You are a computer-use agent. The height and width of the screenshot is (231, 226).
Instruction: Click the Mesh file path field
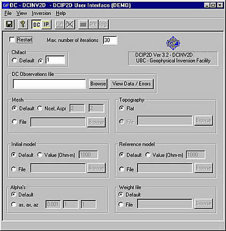point(58,122)
